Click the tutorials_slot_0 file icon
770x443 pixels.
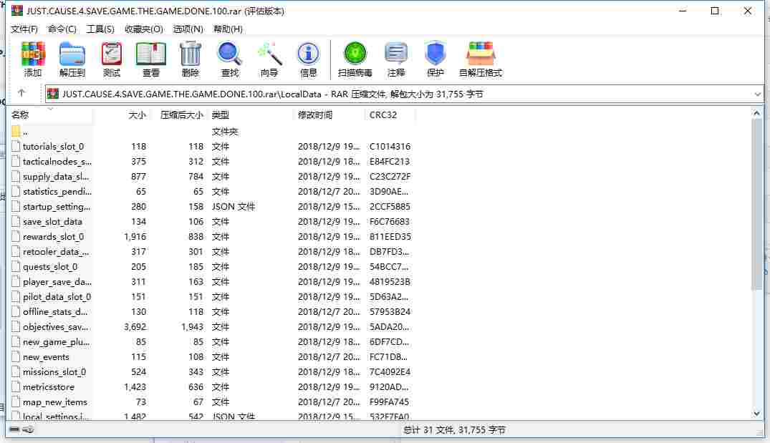pyautogui.click(x=16, y=146)
